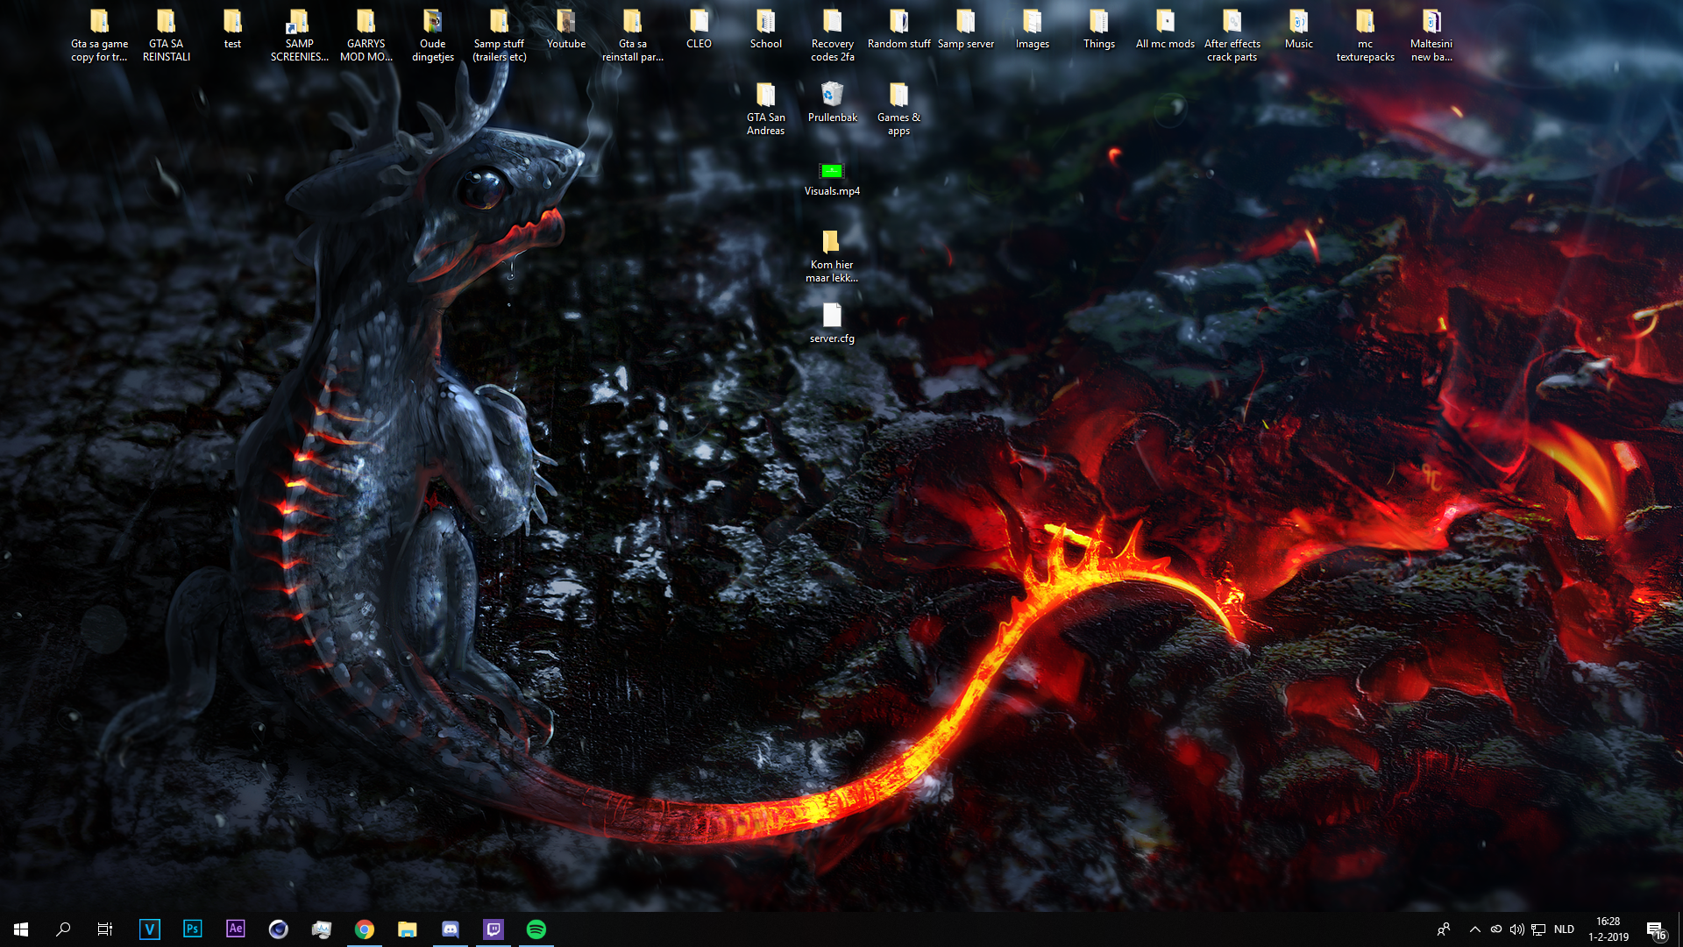
Task: Select the GTA San Andreas folder
Action: tap(766, 109)
